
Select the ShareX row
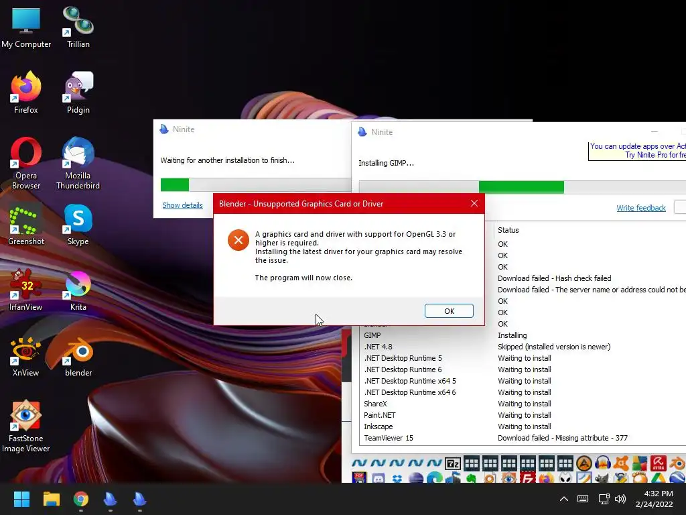tap(523, 403)
